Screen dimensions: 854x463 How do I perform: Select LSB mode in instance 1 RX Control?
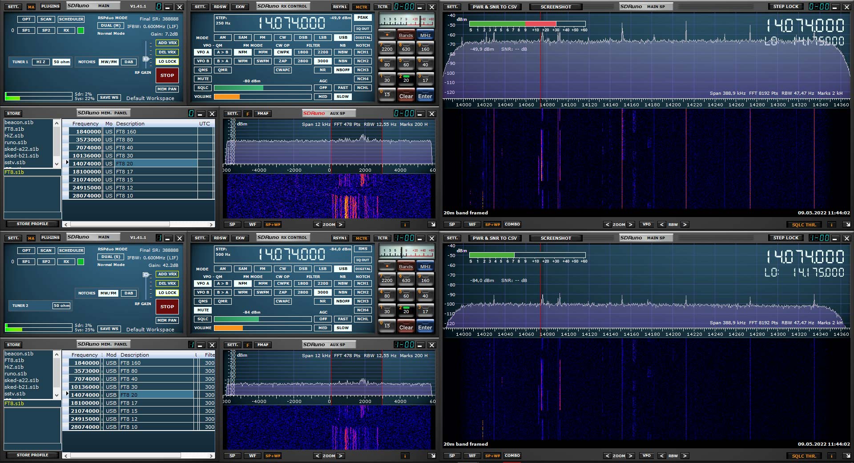pyautogui.click(x=323, y=269)
